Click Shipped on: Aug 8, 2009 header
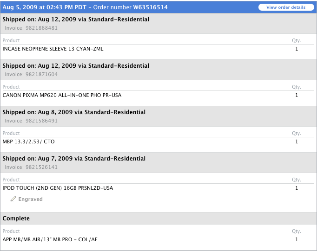Viewport: 317px width, 251px height. pos(74,112)
